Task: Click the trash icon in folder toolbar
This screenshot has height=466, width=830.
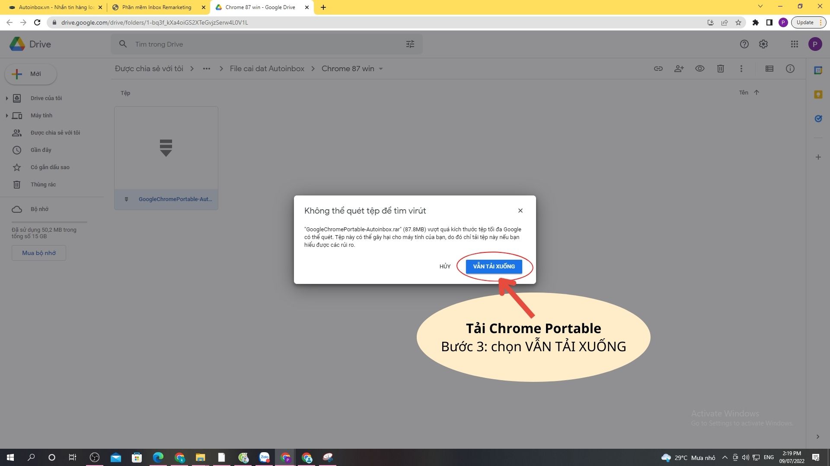Action: tap(720, 69)
